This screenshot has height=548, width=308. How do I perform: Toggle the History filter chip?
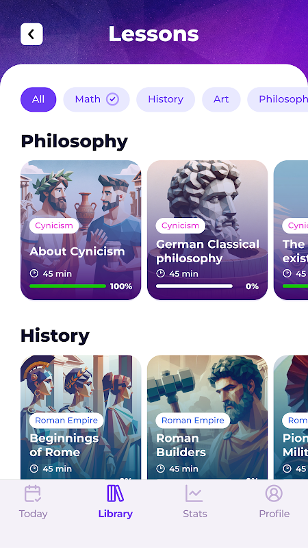pyautogui.click(x=166, y=99)
